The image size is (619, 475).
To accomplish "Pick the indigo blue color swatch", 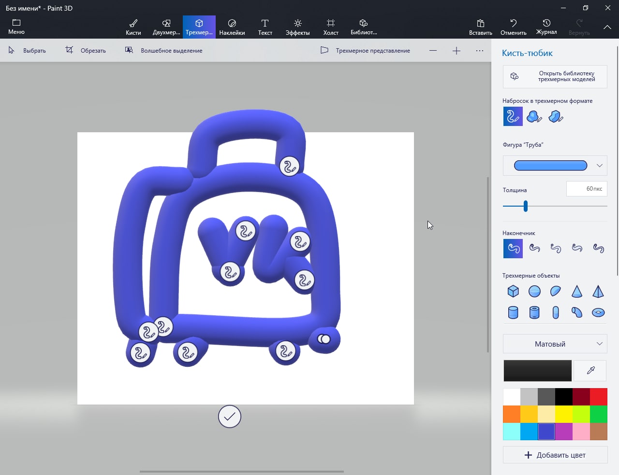I will 546,432.
